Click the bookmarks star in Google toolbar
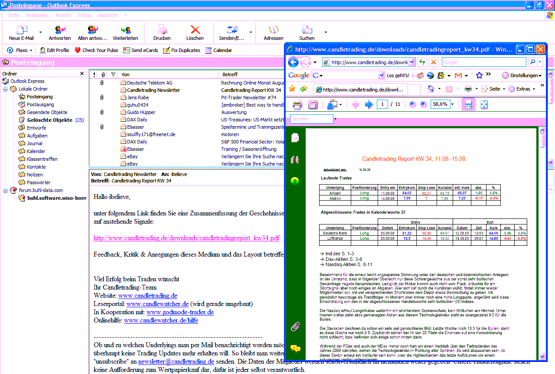Image resolution: width=555 pixels, height=374 pixels. pyautogui.click(x=479, y=75)
